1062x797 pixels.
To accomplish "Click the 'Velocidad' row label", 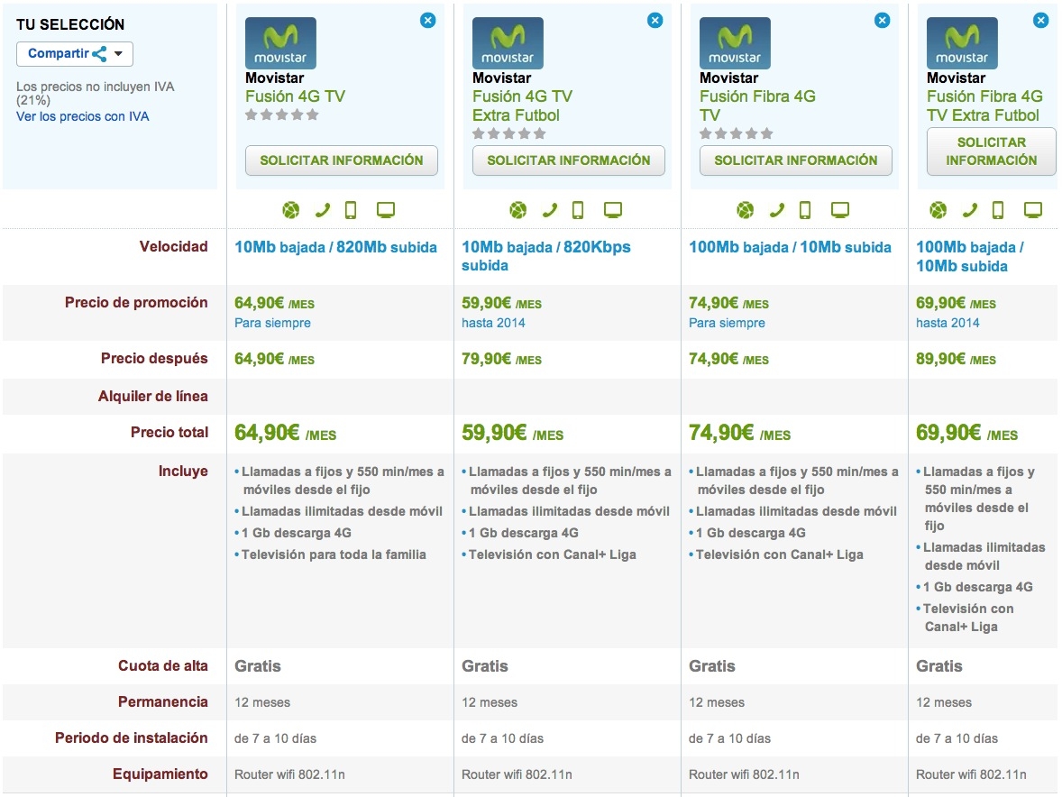I will (x=173, y=246).
